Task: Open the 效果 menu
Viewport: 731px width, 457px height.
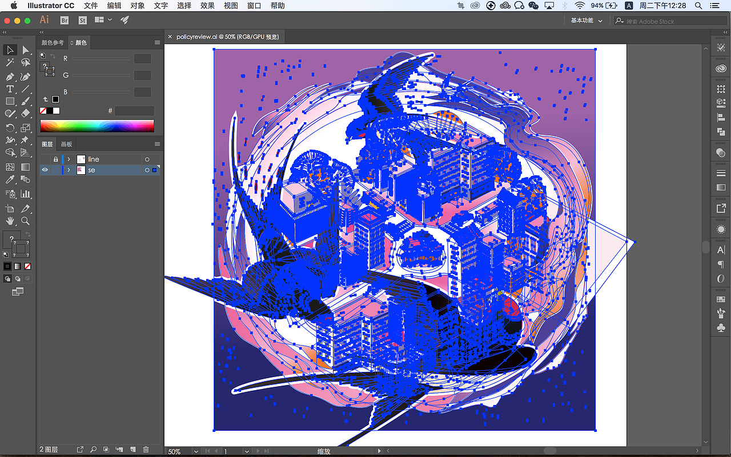Action: 207,6
